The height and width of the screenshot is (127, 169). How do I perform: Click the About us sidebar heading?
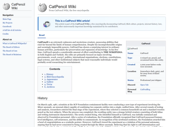pyautogui.click(x=7, y=40)
